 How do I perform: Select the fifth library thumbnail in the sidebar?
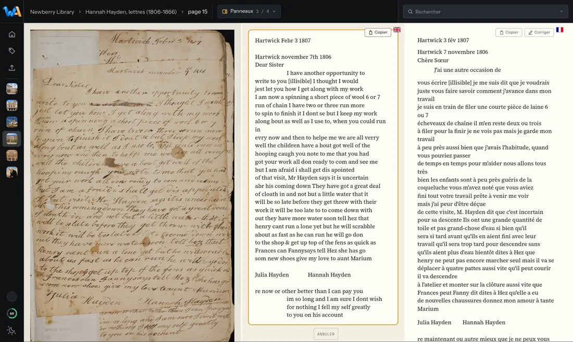coord(11,156)
